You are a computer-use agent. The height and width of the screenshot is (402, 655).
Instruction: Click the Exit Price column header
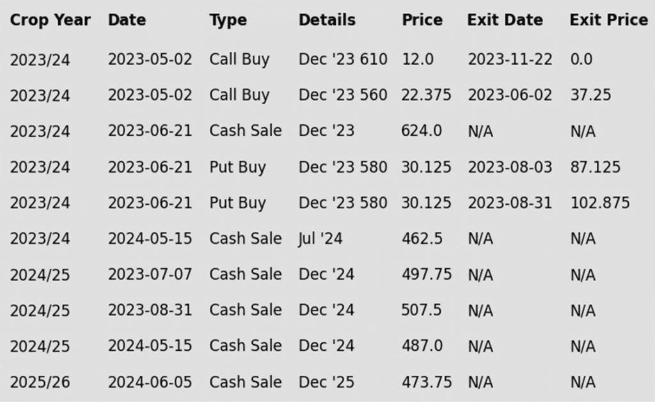[x=609, y=20]
